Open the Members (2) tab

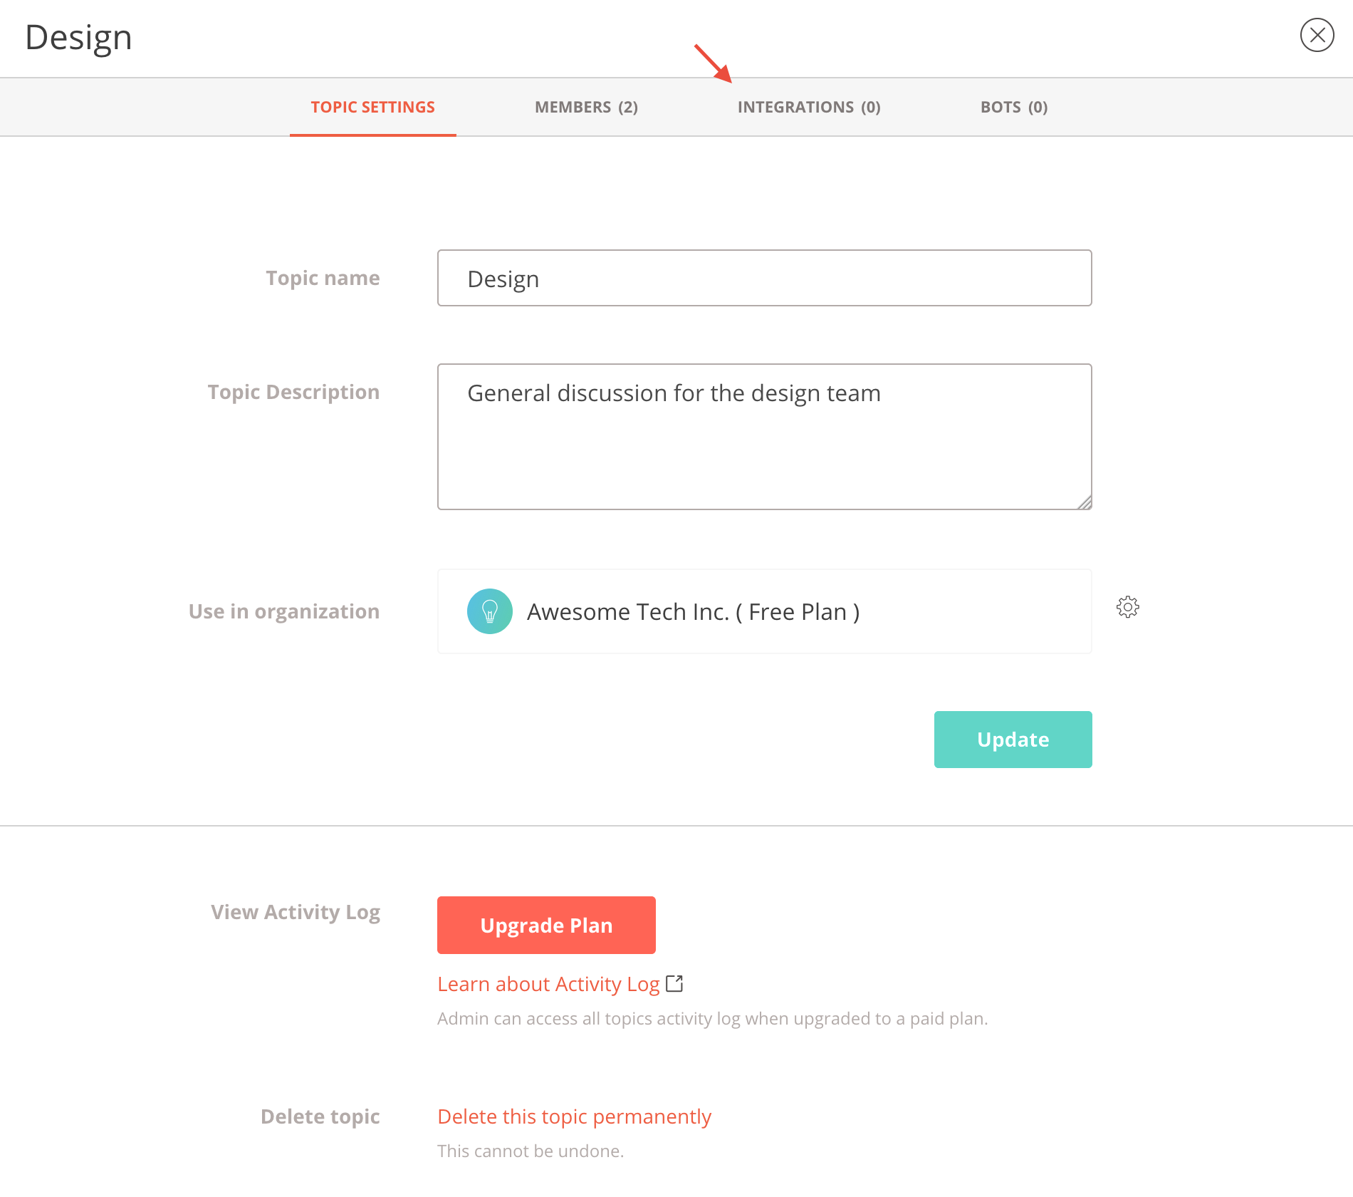[586, 107]
